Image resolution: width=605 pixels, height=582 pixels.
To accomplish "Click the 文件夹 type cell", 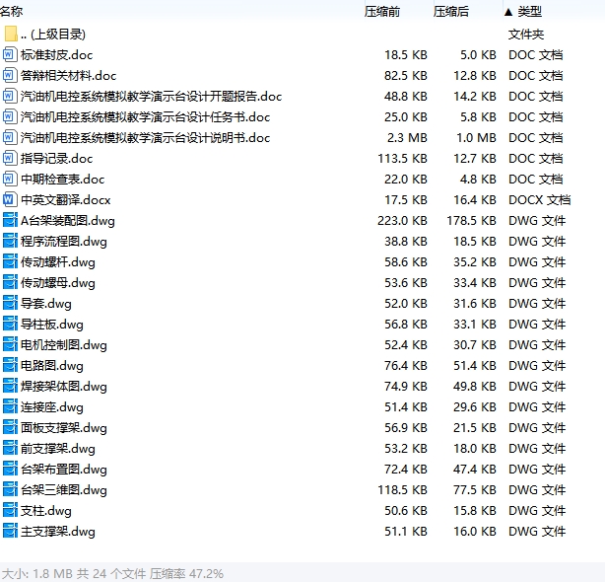I will (x=526, y=35).
